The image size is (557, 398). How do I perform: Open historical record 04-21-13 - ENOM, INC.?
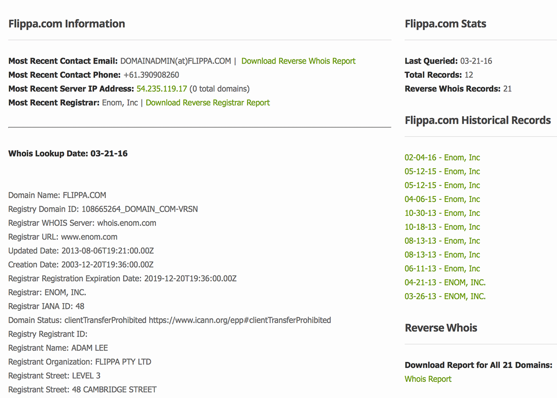click(445, 282)
